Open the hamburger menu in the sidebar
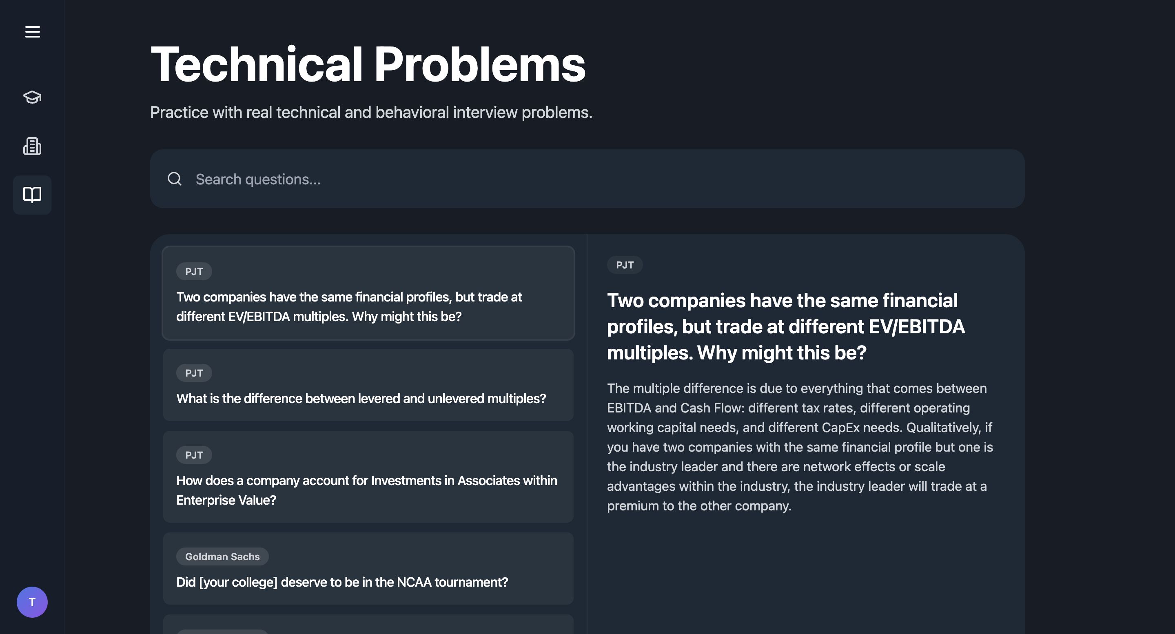 tap(32, 32)
